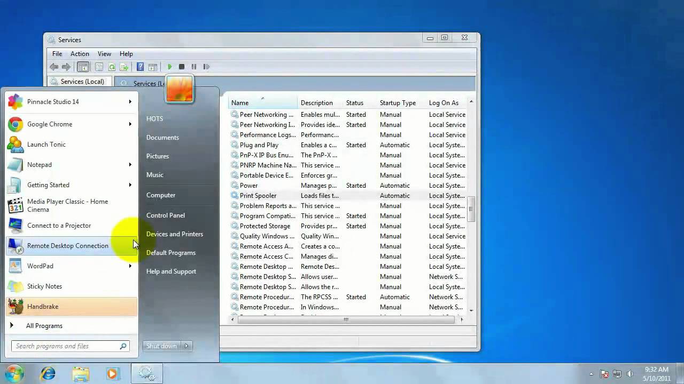Open Help and Support link
This screenshot has width=684, height=384.
(171, 271)
